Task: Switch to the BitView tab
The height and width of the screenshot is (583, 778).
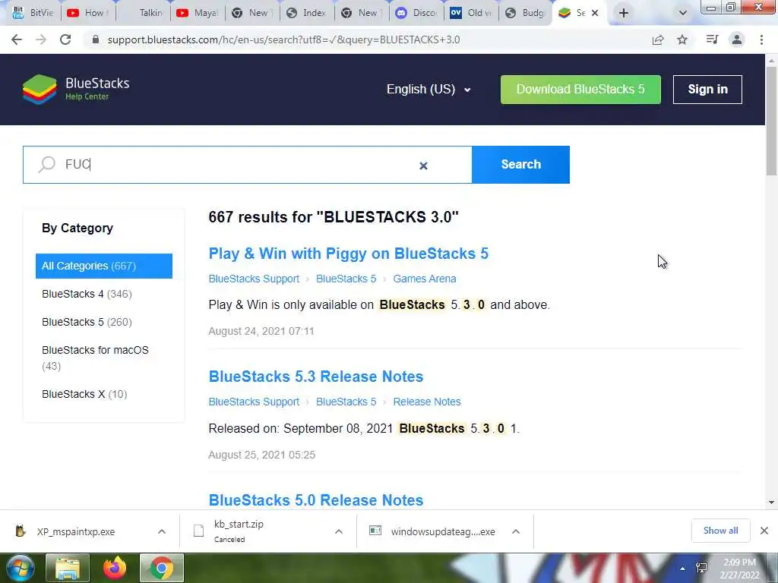Action: coord(33,13)
